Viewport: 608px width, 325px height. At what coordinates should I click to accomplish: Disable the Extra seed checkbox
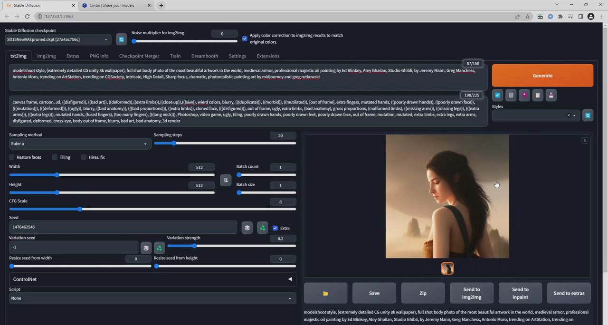[275, 228]
